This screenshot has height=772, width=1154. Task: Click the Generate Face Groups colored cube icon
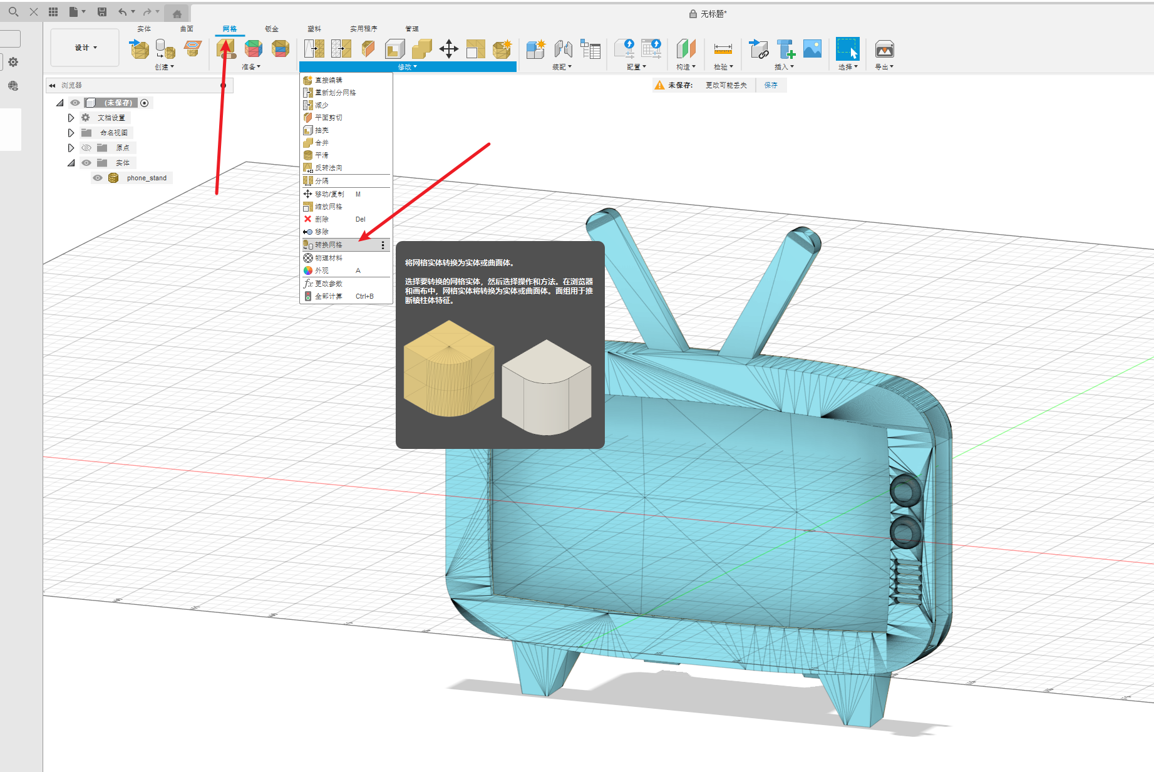[x=253, y=49]
